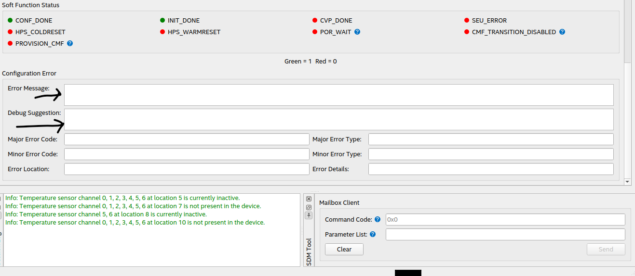
Task: Click the Error Details field
Action: point(490,169)
